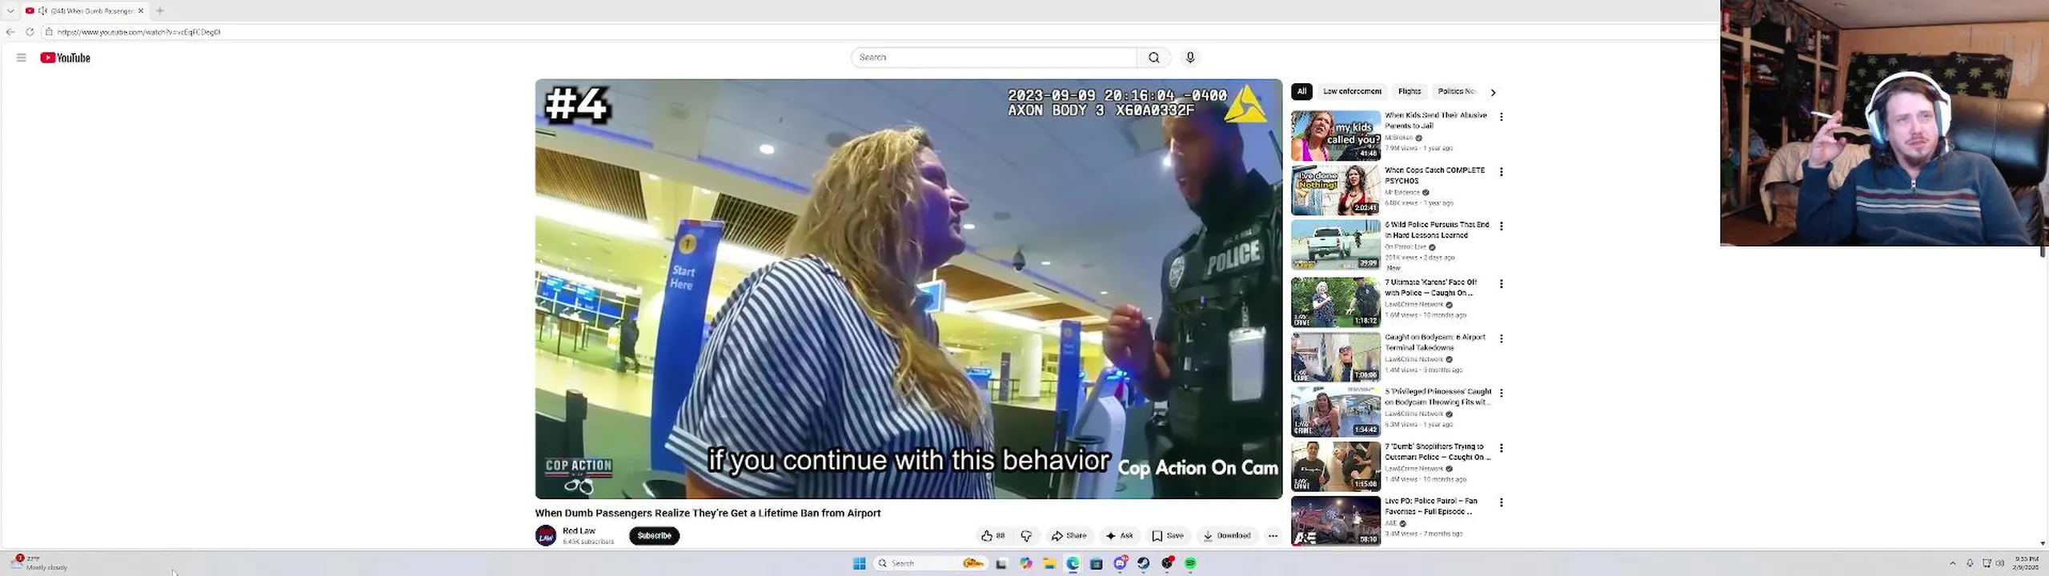This screenshot has height=576, width=2049.
Task: Open the 'I've done Nothing!' video thumbnail
Action: [x=1336, y=190]
